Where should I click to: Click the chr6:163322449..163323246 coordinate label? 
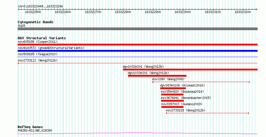tap(40, 7)
